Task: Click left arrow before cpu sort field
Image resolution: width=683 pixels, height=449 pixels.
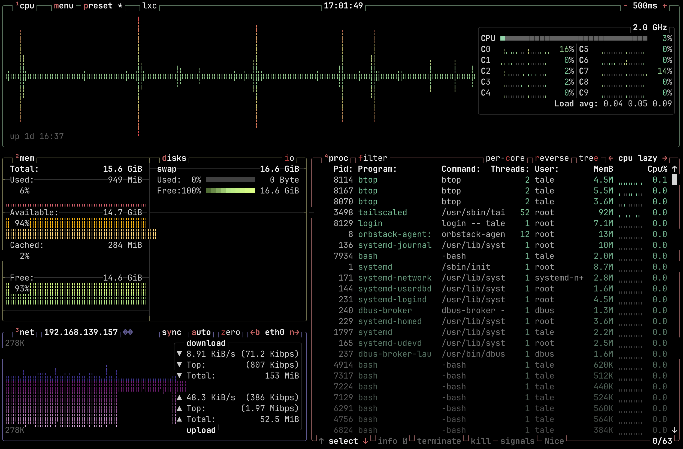Action: 611,158
